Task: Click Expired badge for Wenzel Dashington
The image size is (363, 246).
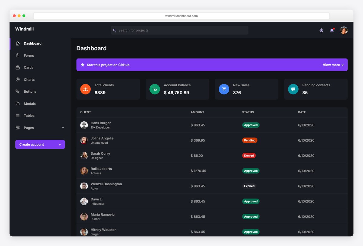Action: pyautogui.click(x=249, y=186)
